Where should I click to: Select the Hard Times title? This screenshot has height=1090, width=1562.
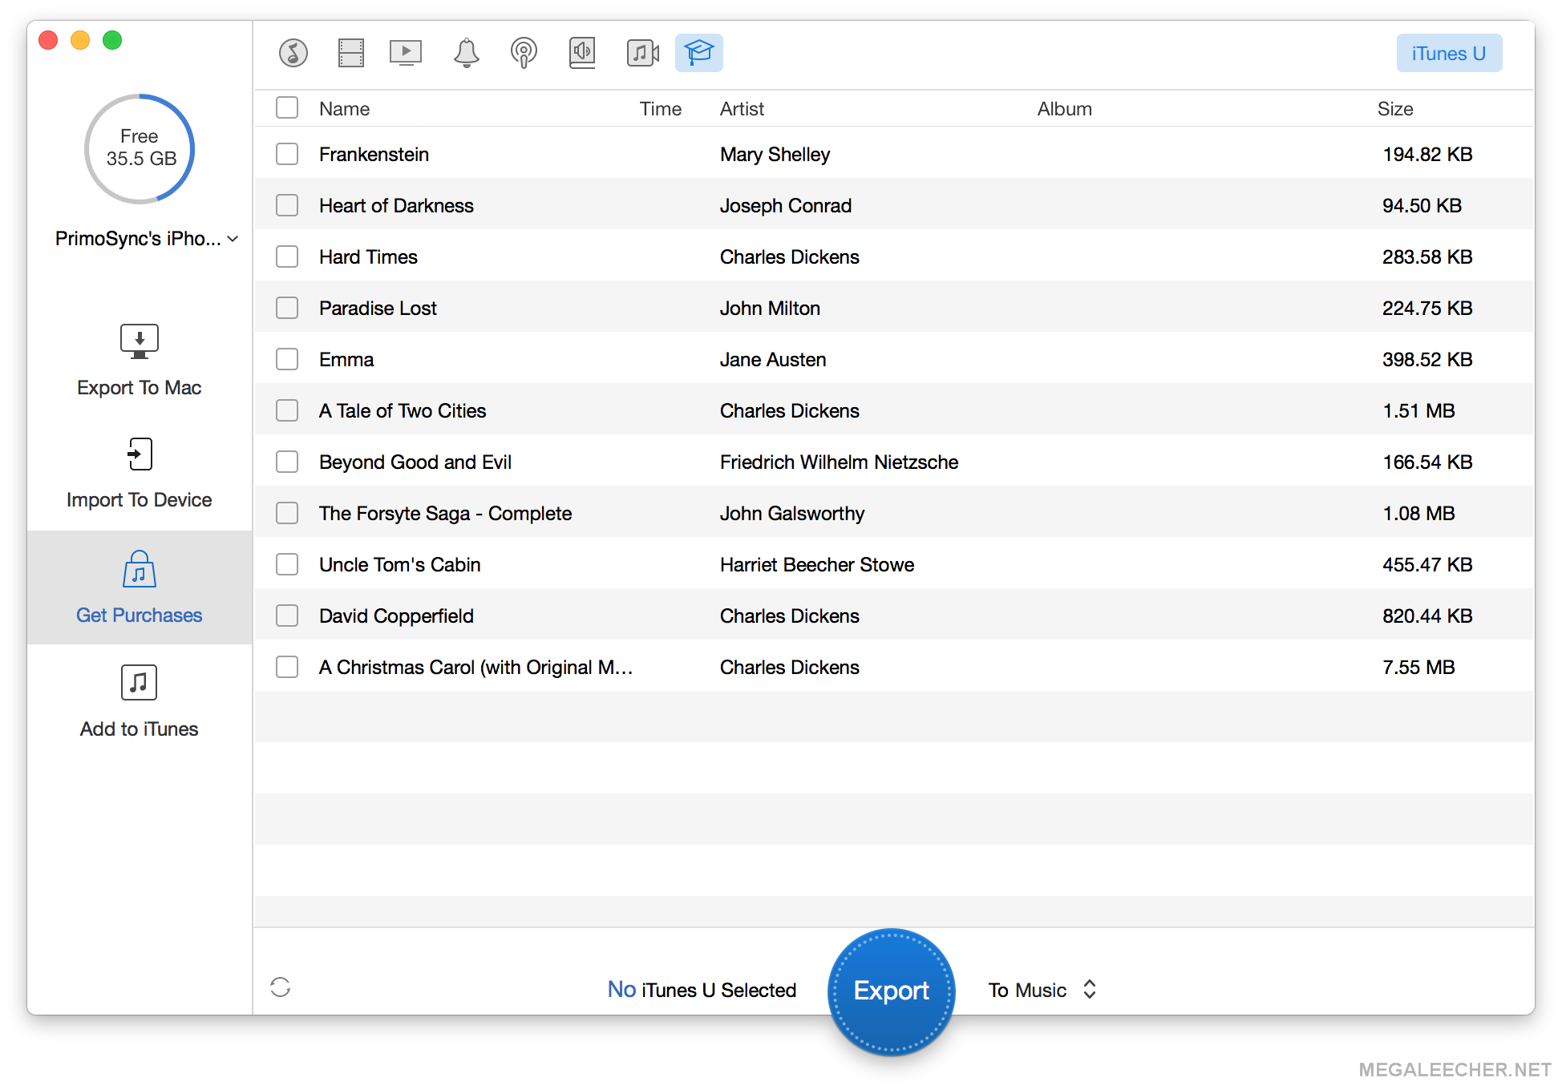[x=368, y=256]
